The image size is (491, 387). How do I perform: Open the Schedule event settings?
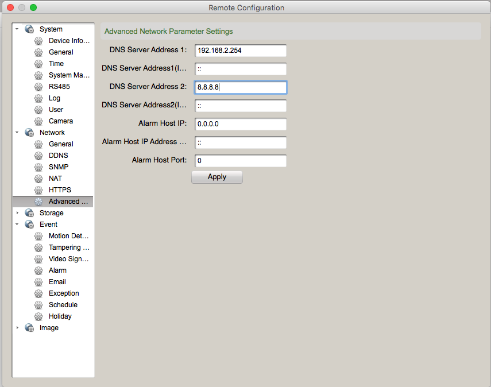(63, 305)
